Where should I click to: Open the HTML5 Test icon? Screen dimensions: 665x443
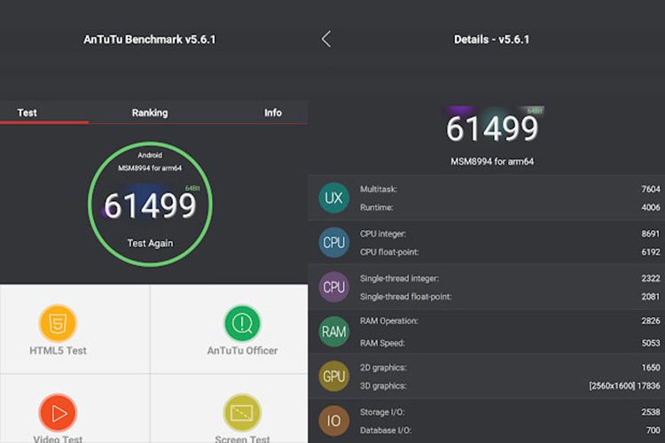pos(58,323)
